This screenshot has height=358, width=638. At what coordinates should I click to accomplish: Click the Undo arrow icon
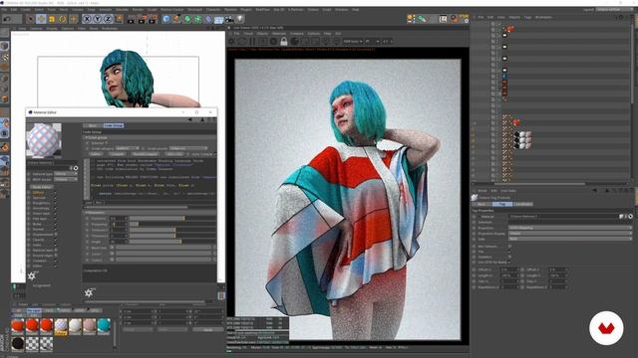click(x=7, y=19)
